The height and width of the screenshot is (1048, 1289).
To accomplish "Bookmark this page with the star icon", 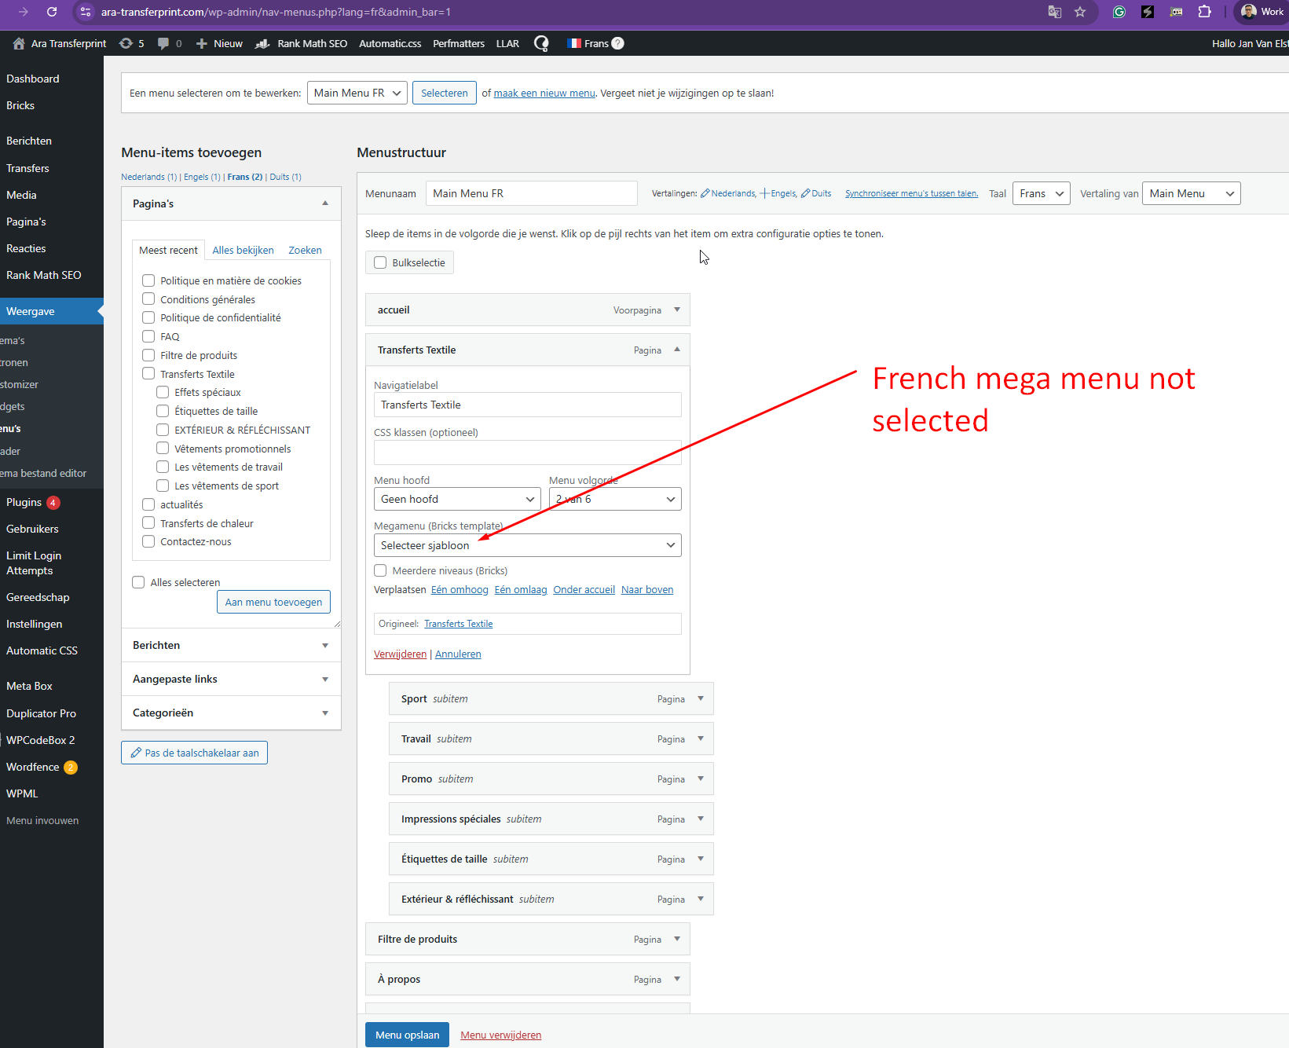I will (x=1080, y=12).
